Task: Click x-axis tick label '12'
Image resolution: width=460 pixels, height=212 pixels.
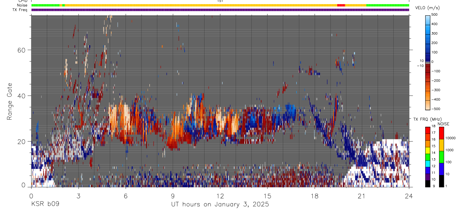Action: (220, 196)
